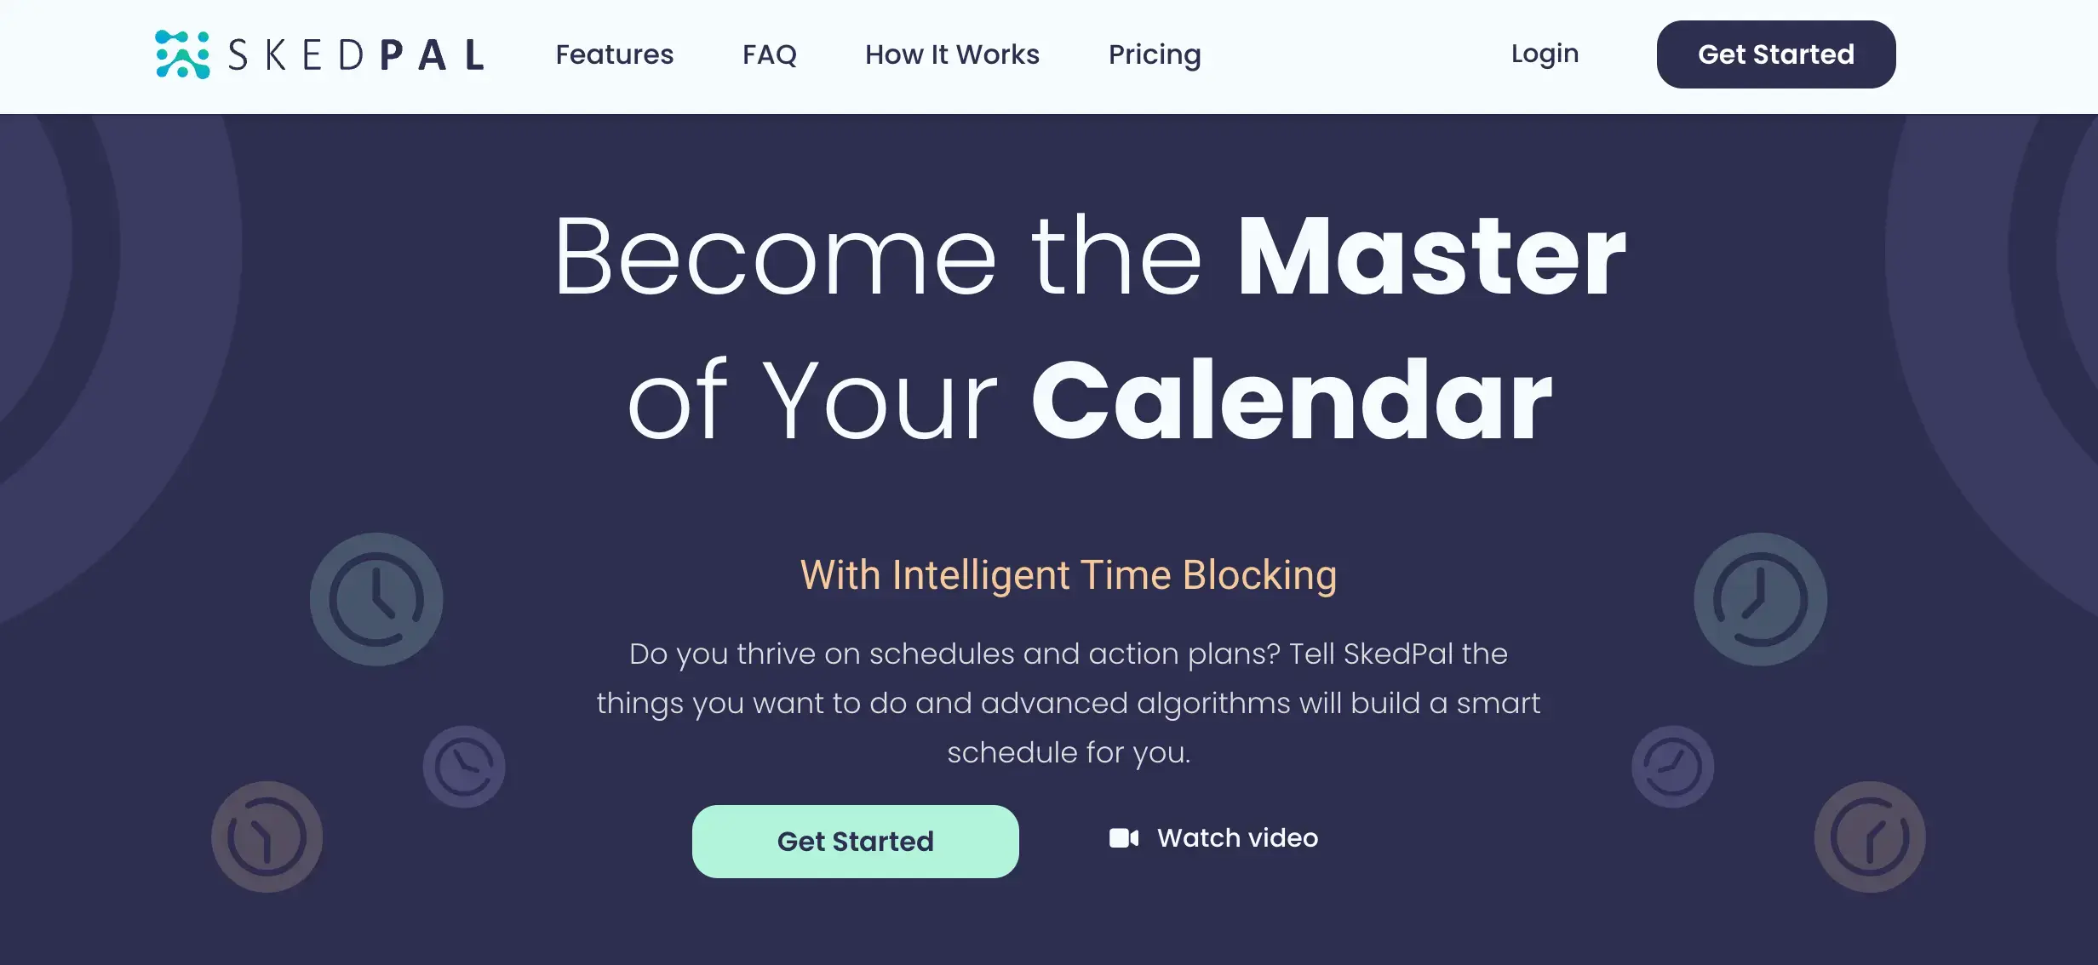Select the Pricing navigation menu item

[x=1154, y=54]
